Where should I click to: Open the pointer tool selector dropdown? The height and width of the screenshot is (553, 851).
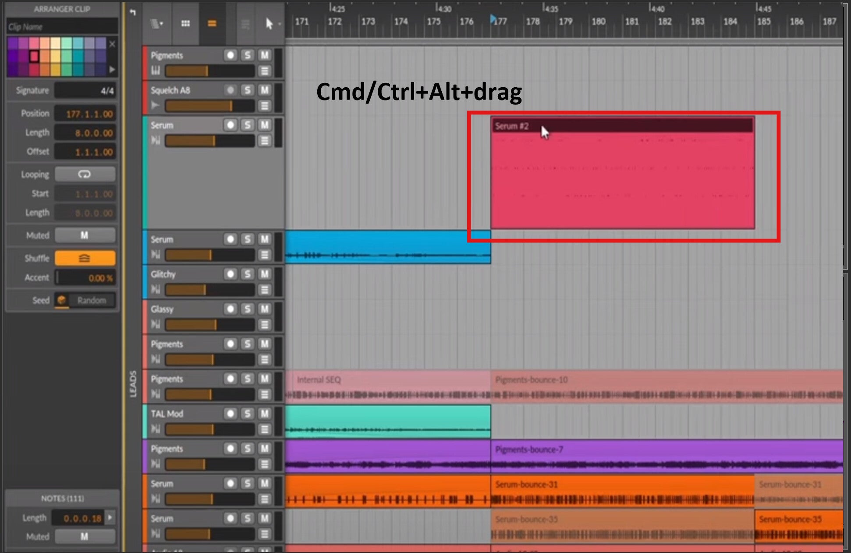(x=271, y=24)
